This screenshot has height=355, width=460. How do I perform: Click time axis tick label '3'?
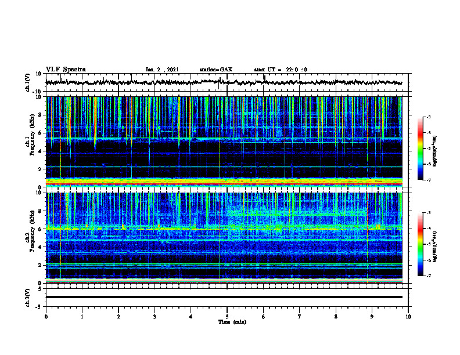point(154,317)
